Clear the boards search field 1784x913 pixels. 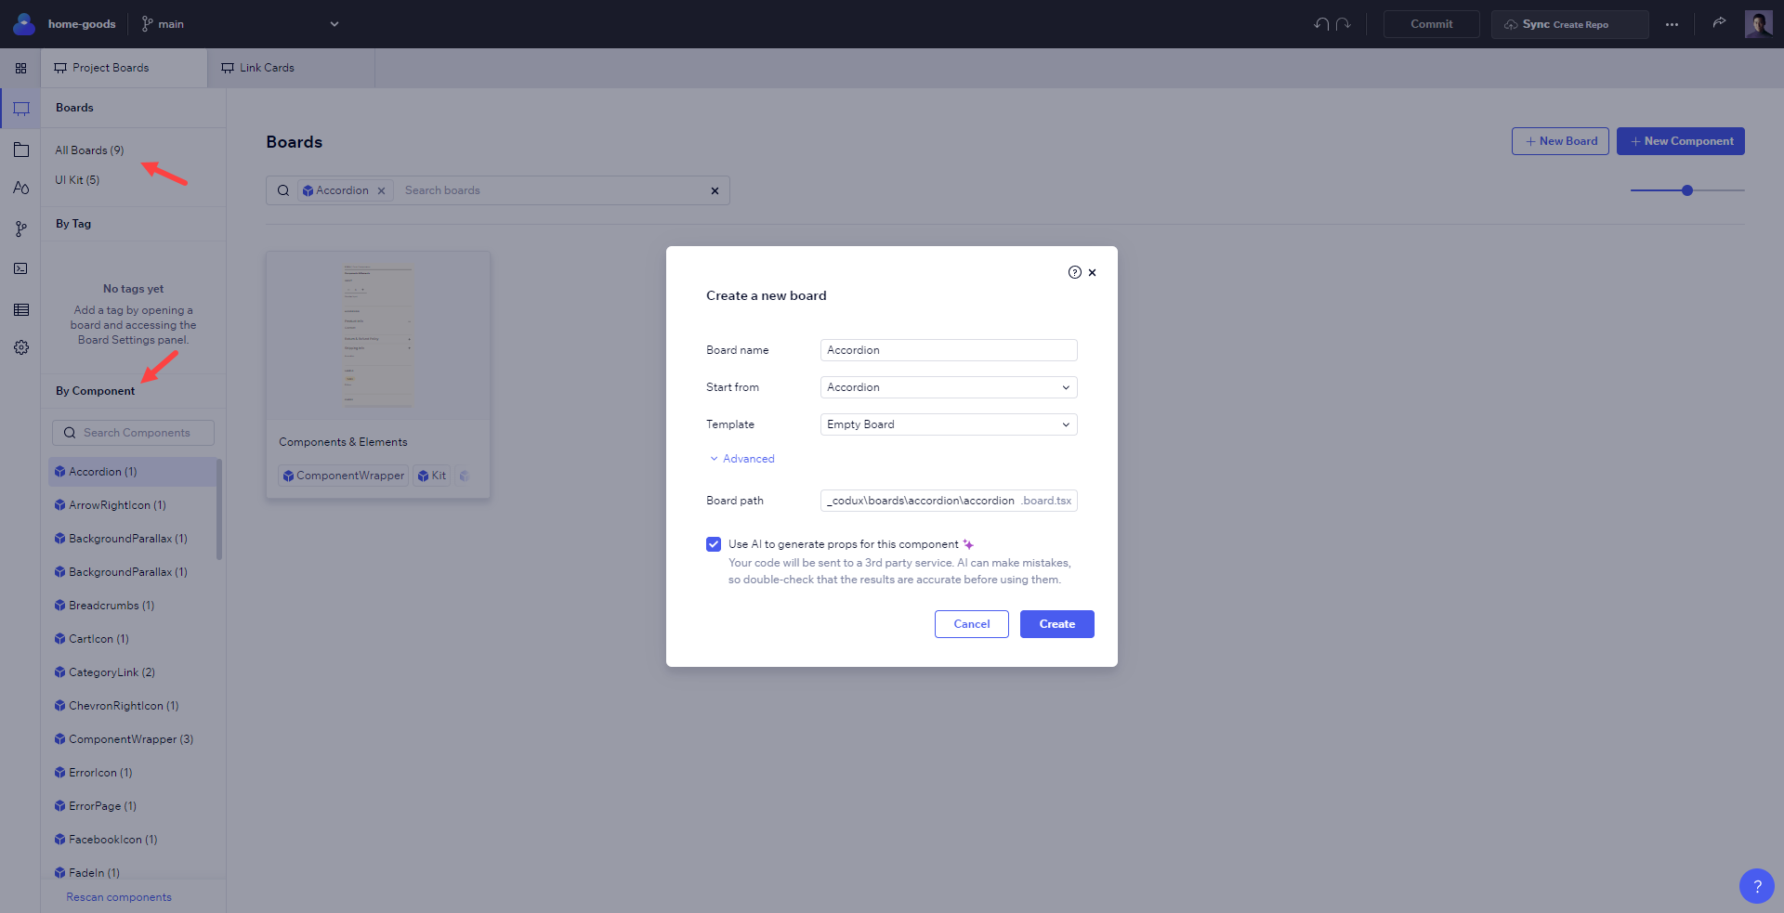coord(715,190)
